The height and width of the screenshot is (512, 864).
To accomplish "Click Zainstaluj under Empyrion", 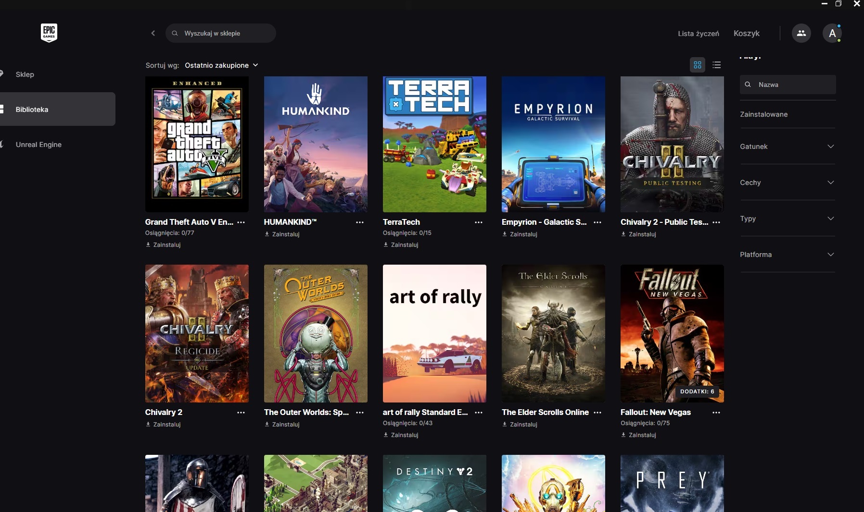I will (x=520, y=234).
